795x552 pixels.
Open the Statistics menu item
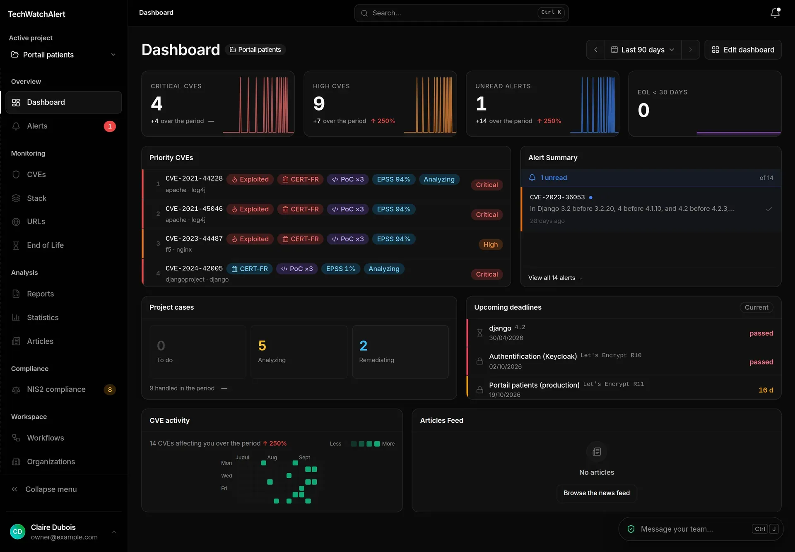pos(64,318)
